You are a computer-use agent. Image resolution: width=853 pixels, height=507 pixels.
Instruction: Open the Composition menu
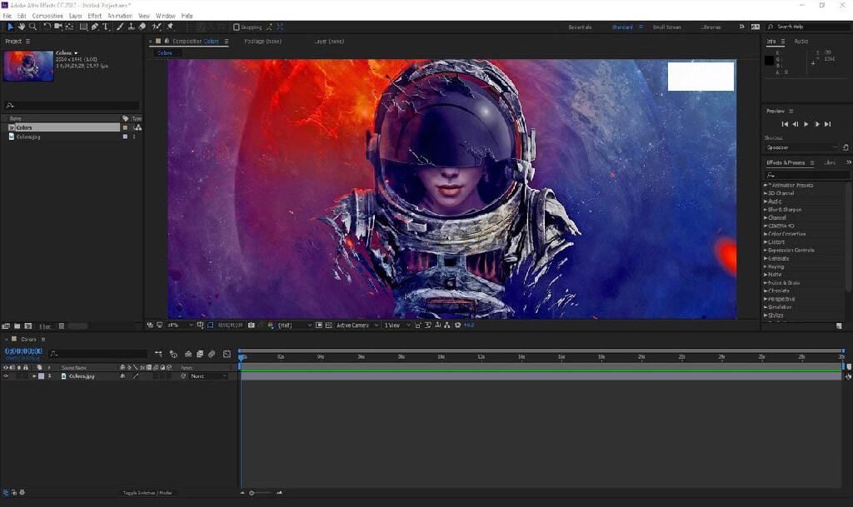47,16
